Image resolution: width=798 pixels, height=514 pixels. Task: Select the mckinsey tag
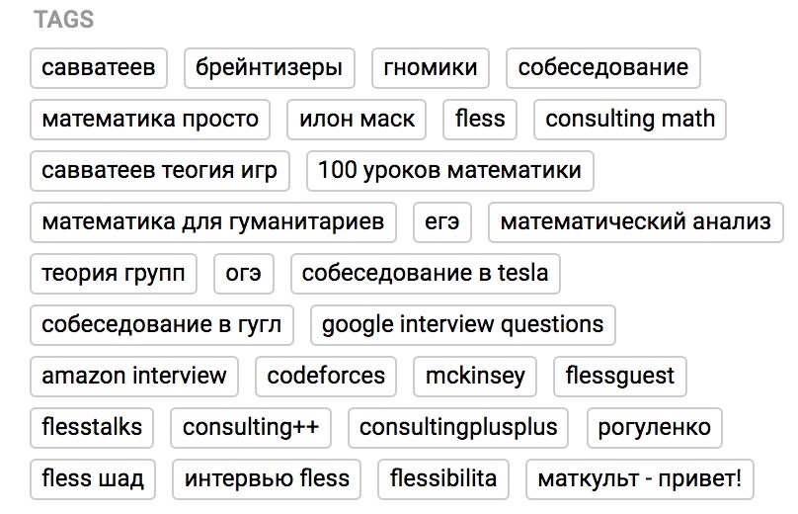pyautogui.click(x=475, y=377)
